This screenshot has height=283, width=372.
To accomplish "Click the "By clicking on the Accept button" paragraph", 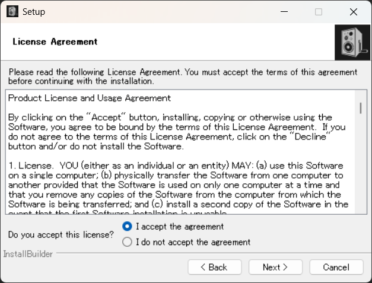I will pyautogui.click(x=177, y=132).
